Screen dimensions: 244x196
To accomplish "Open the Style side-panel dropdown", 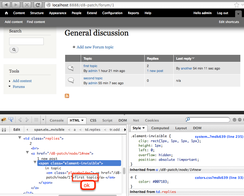I will (x=144, y=128).
